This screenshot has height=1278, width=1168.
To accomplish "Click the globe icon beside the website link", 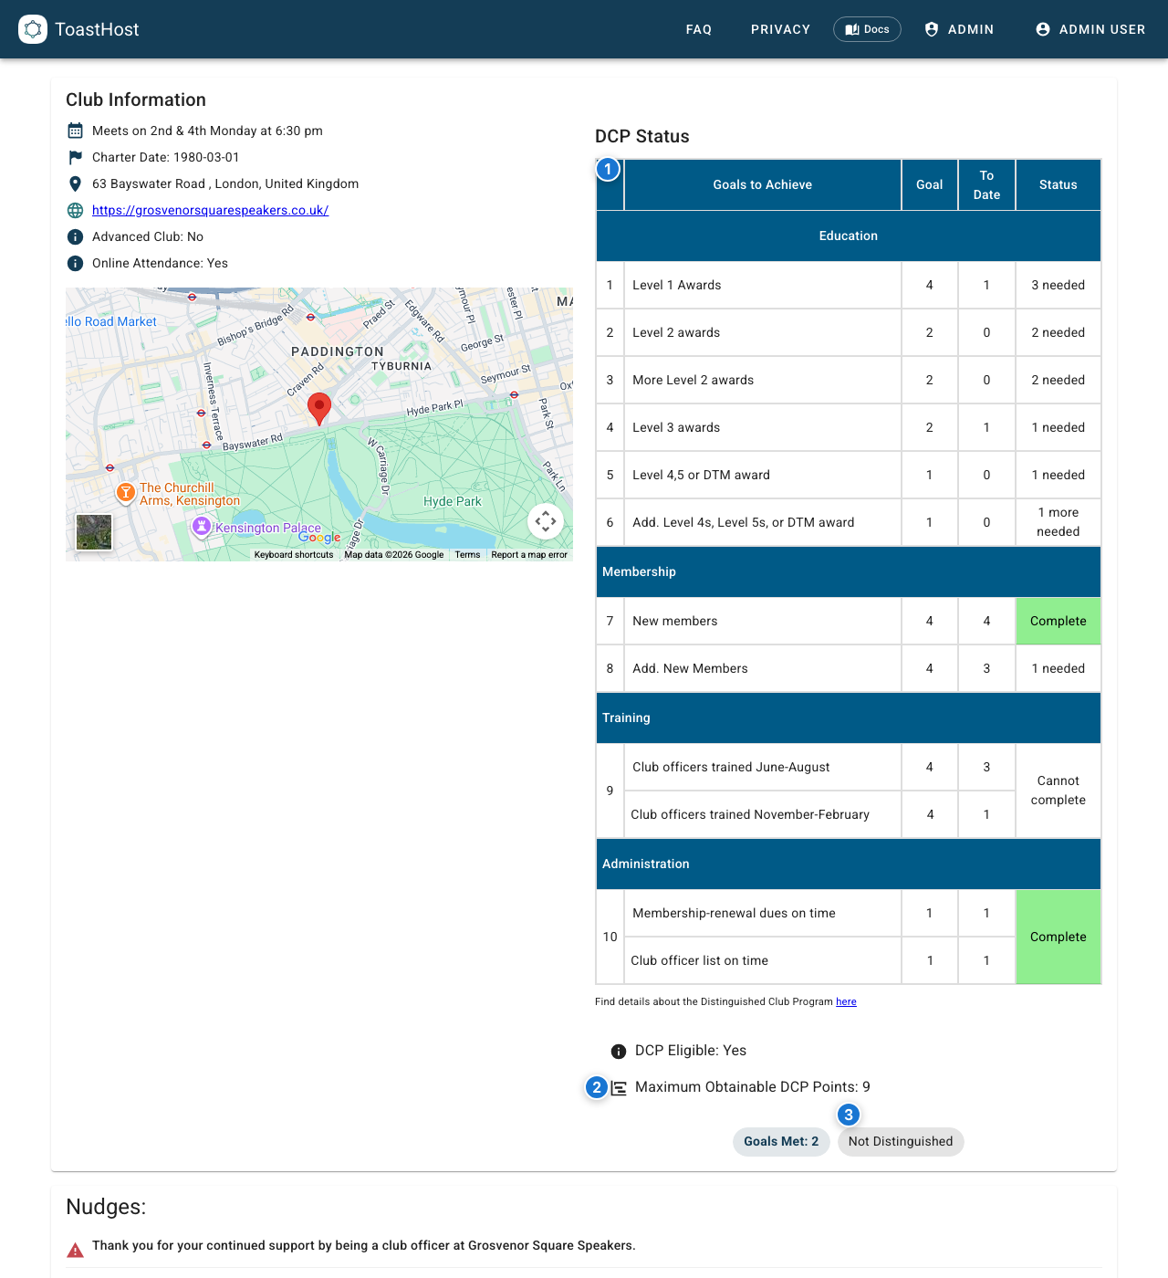I will click(x=75, y=210).
